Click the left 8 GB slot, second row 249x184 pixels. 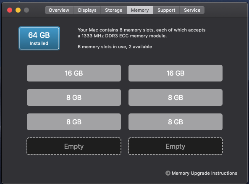[x=74, y=97]
